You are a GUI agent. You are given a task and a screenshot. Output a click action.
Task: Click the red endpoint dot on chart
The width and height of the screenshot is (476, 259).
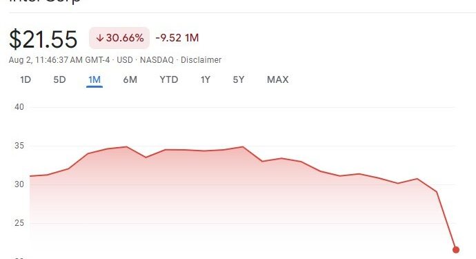point(456,250)
